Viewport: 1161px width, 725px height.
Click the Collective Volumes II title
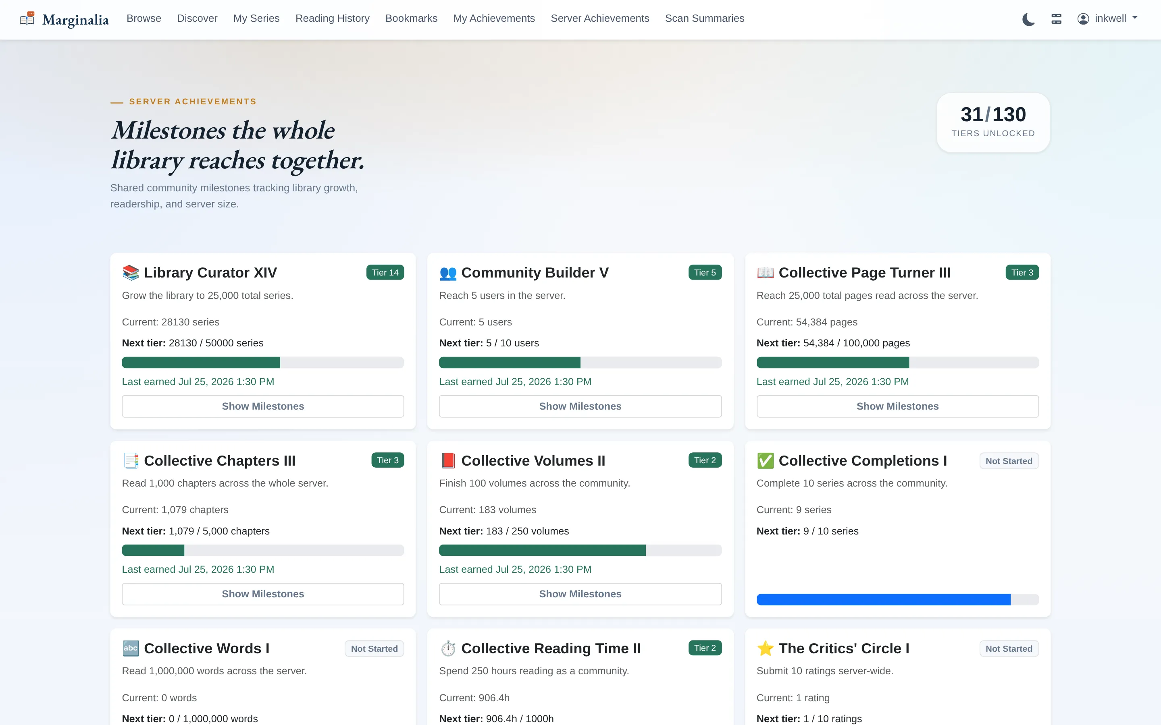pos(533,460)
